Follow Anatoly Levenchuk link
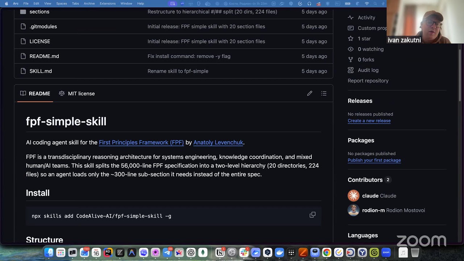The height and width of the screenshot is (261, 464). [x=218, y=142]
